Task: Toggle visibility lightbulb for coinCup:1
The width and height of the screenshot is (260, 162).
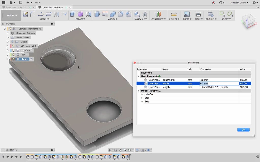Action: [13, 50]
